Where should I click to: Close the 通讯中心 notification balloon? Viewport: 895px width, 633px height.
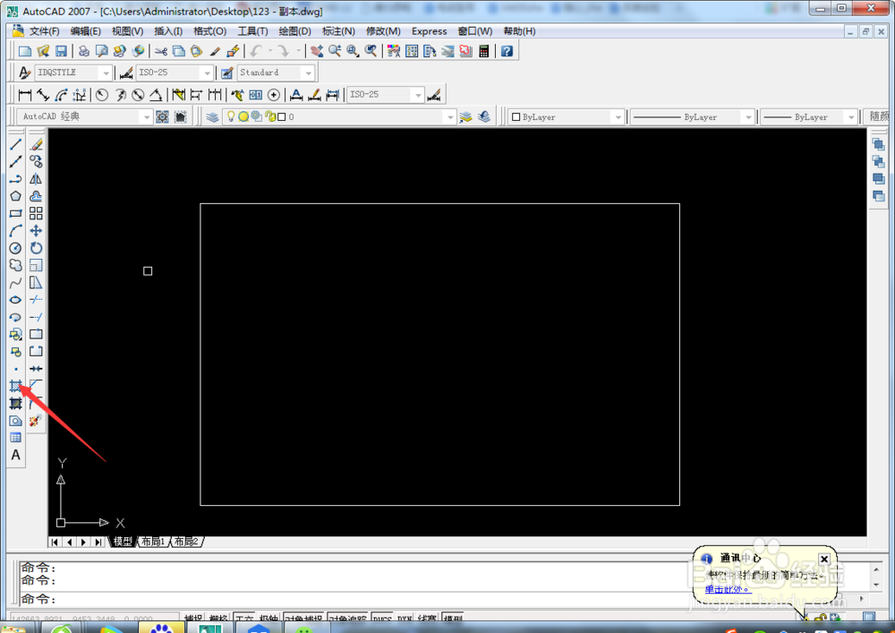coord(824,559)
